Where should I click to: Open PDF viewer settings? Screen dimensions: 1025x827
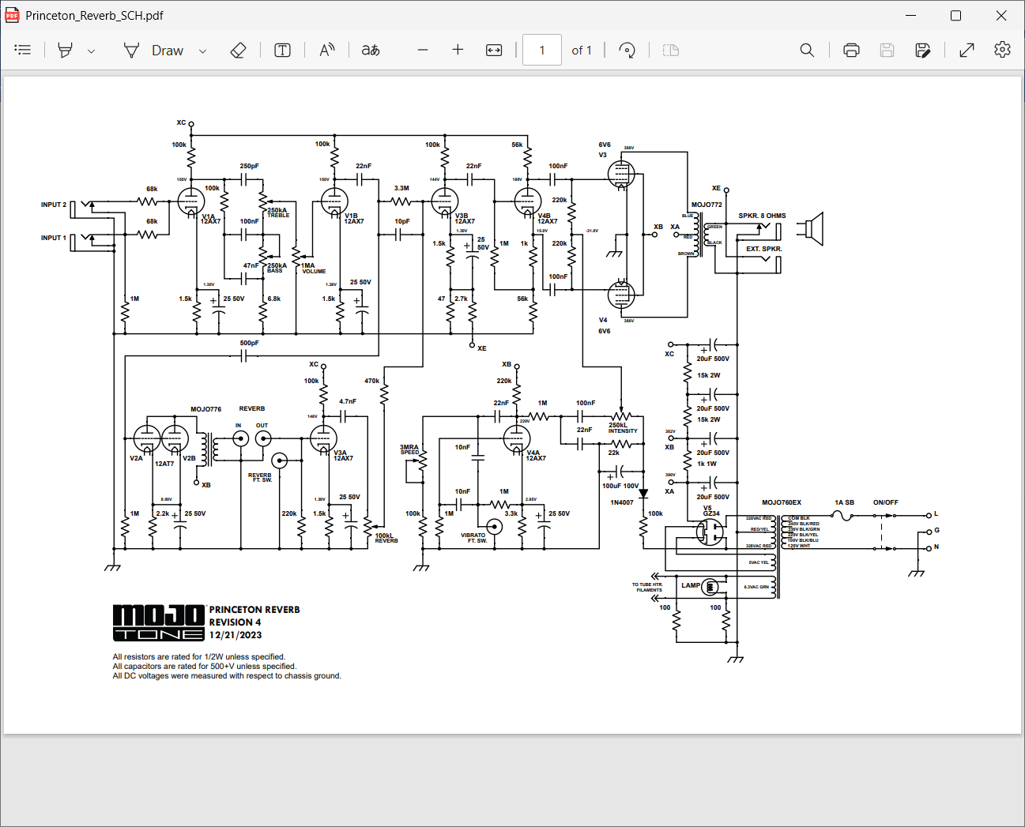[x=1002, y=50]
